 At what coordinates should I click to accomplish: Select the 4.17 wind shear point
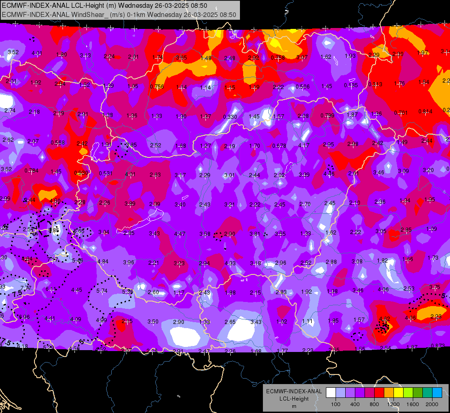point(304,145)
